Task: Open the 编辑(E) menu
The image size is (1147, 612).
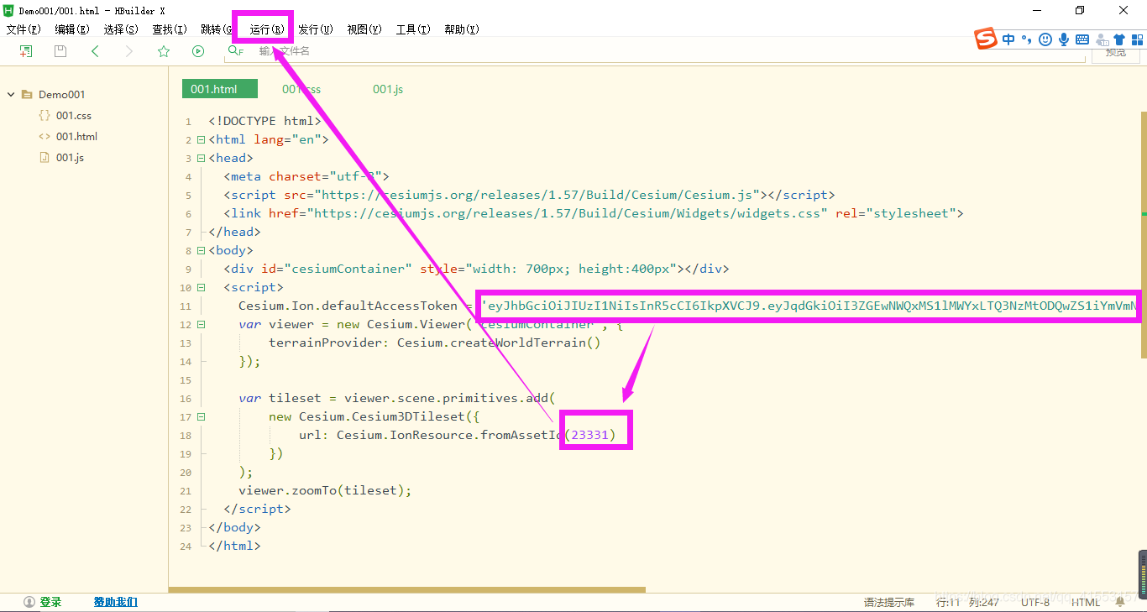Action: 72,29
